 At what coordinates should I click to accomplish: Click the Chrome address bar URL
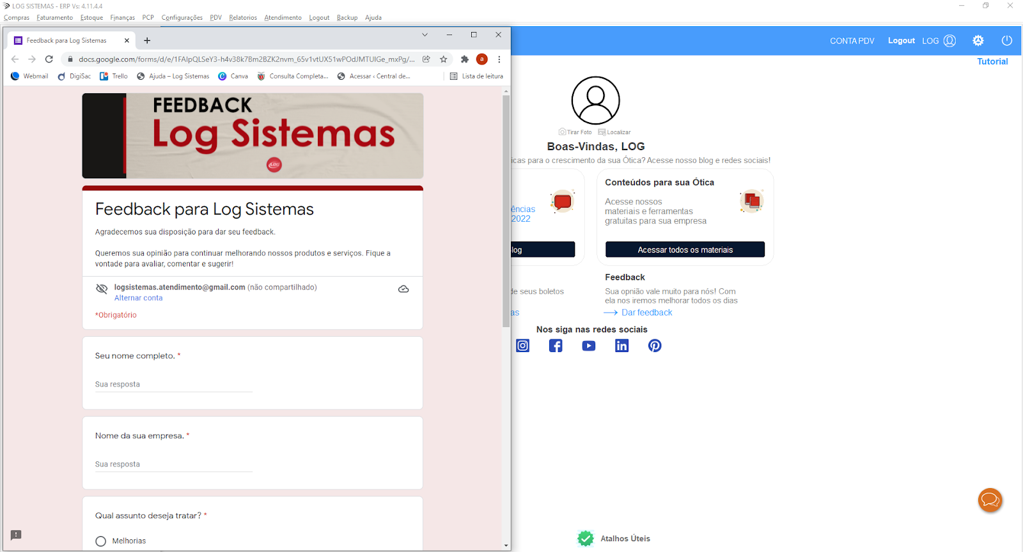coord(246,59)
